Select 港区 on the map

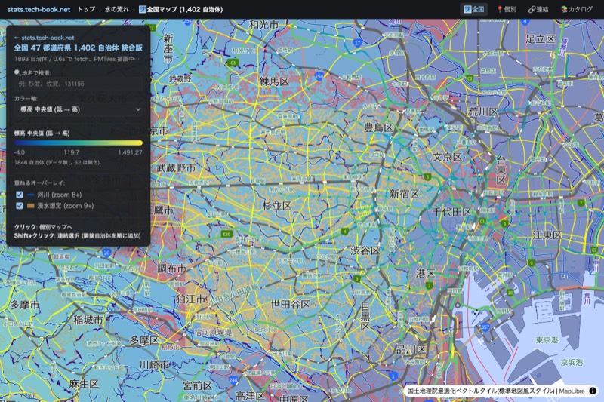tap(426, 273)
